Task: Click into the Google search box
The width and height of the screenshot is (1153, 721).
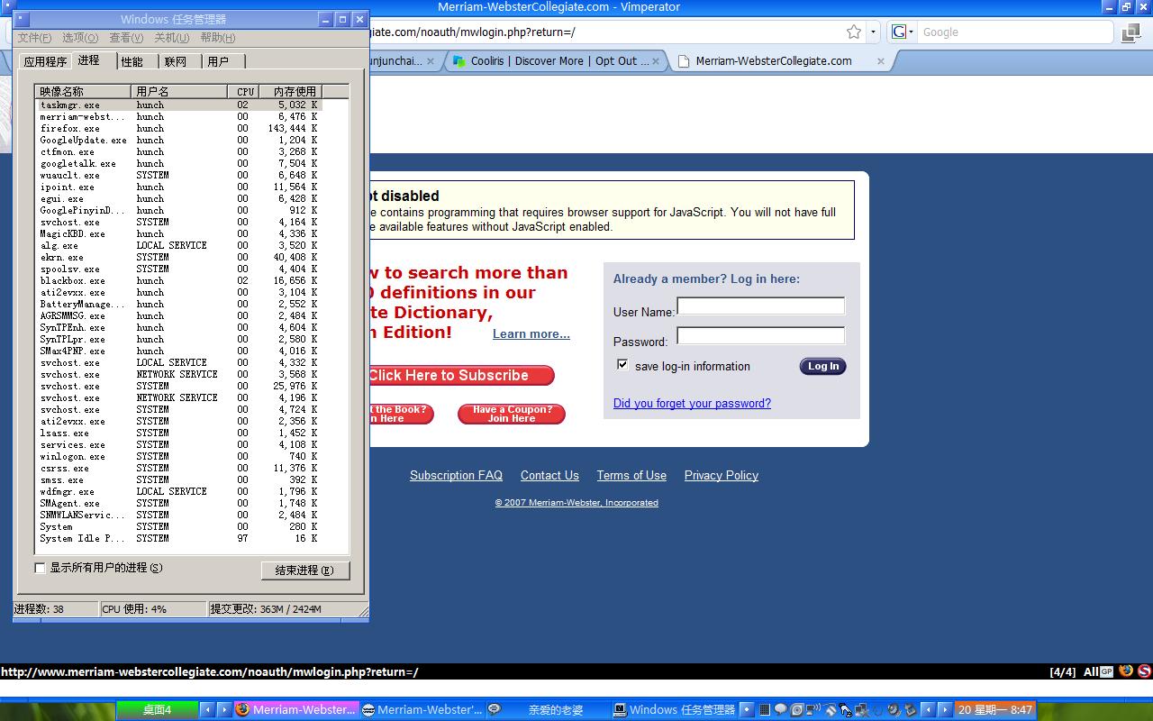Action: pyautogui.click(x=1016, y=32)
